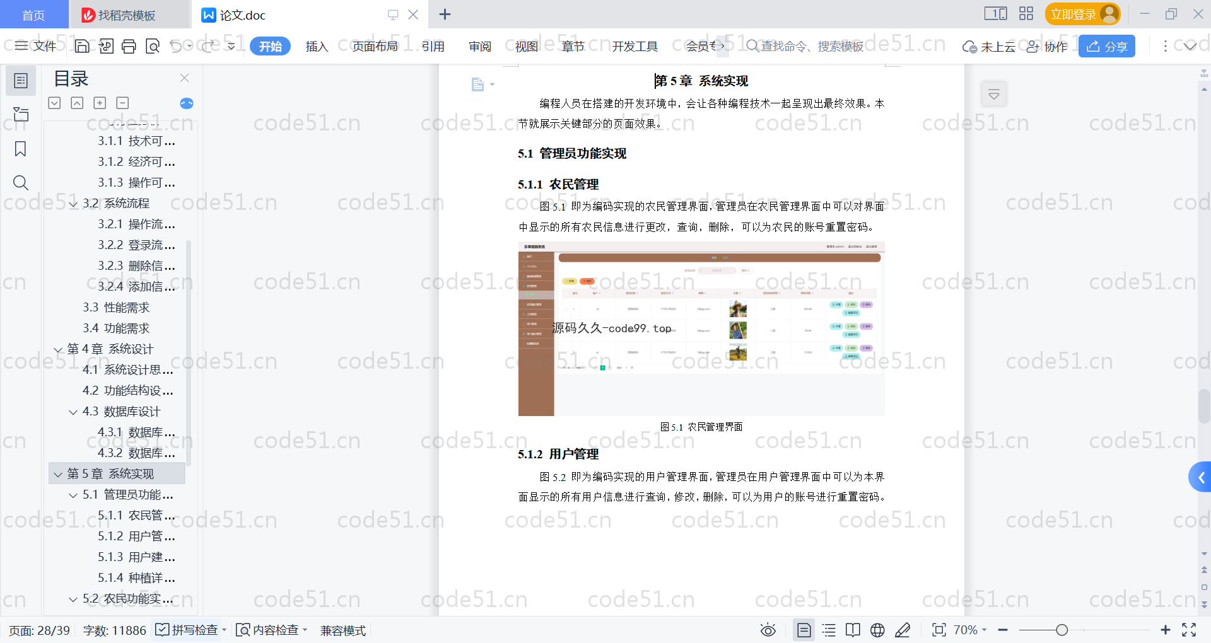
Task: Click the search magnifier in the left sidebar
Action: pos(20,183)
